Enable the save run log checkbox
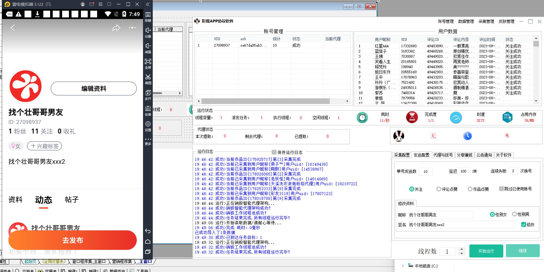This screenshot has height=272, width=544. click(x=274, y=152)
